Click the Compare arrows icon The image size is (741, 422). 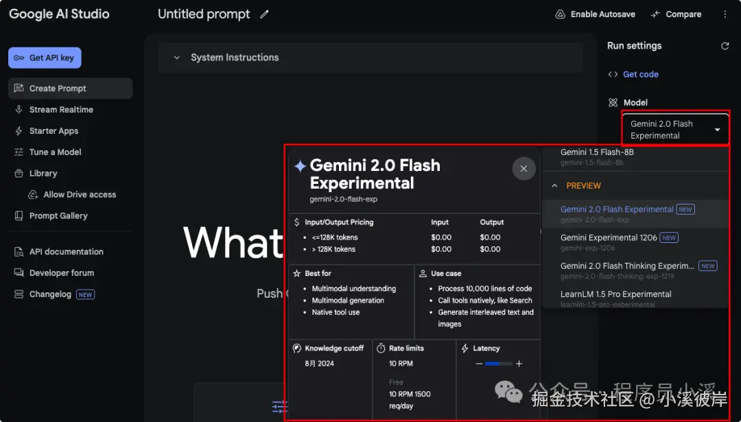point(655,14)
